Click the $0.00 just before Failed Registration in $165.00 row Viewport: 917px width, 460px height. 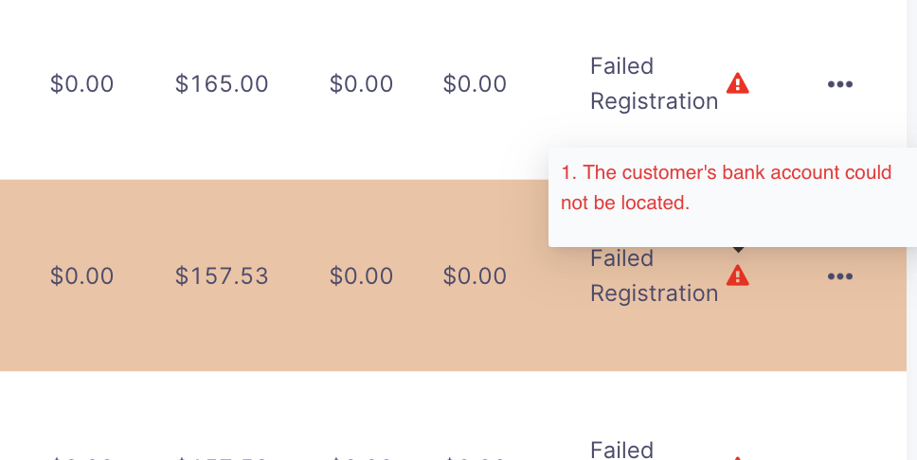point(475,84)
